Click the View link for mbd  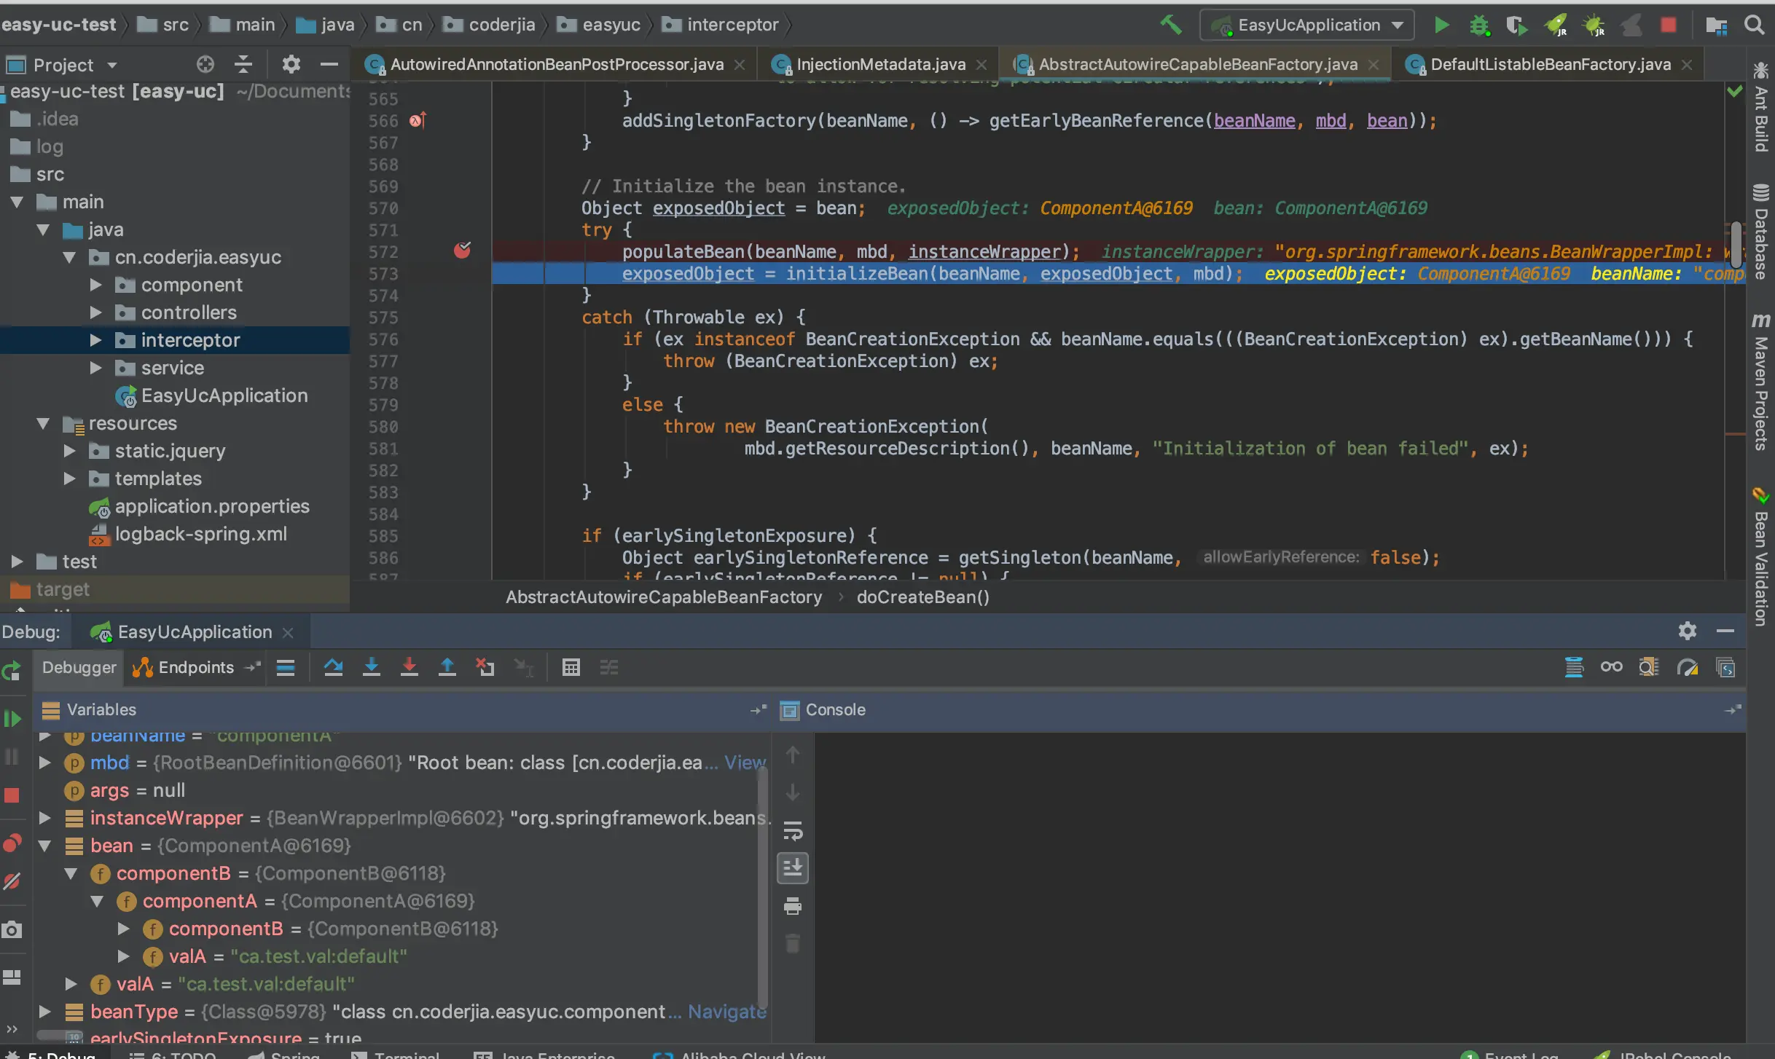pos(745,763)
